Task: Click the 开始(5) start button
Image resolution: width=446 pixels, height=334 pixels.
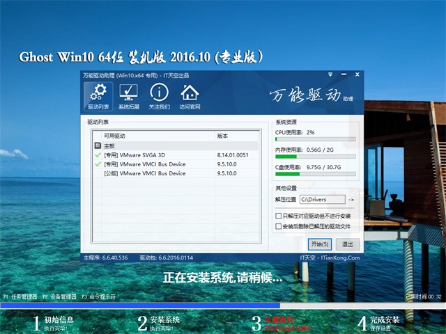Action: [x=320, y=244]
